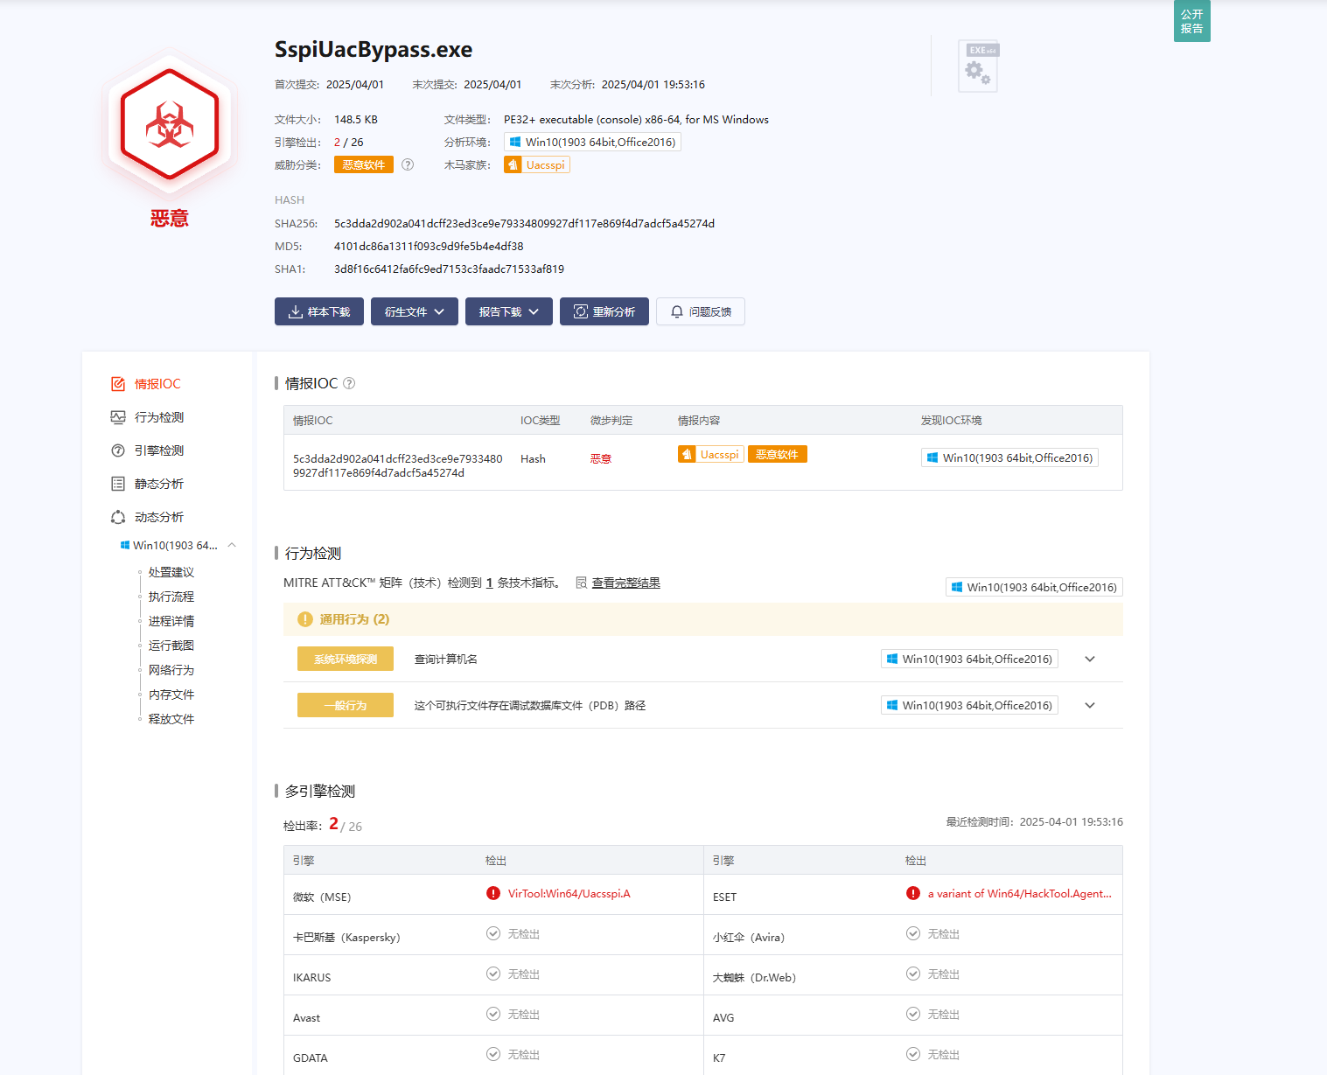Open the 衍生文件 dropdown
1327x1075 pixels.
point(415,311)
